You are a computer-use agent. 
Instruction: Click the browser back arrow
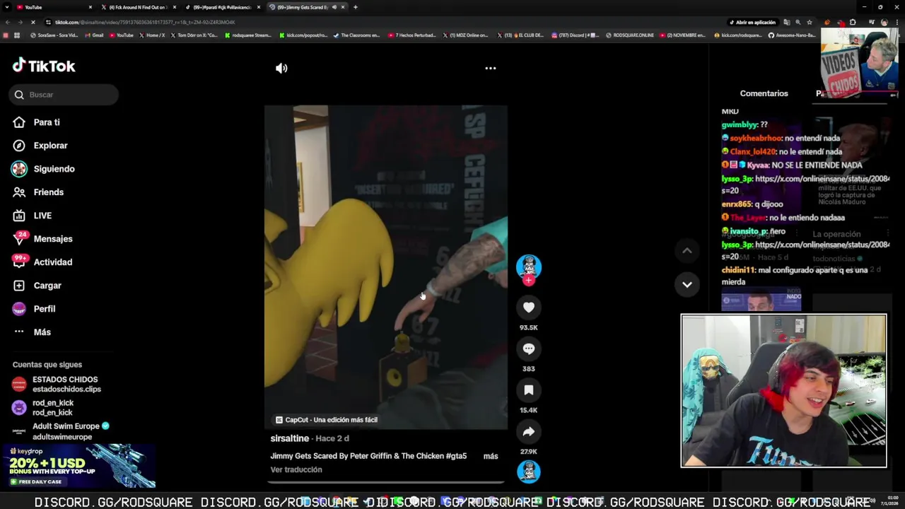pos(6,22)
